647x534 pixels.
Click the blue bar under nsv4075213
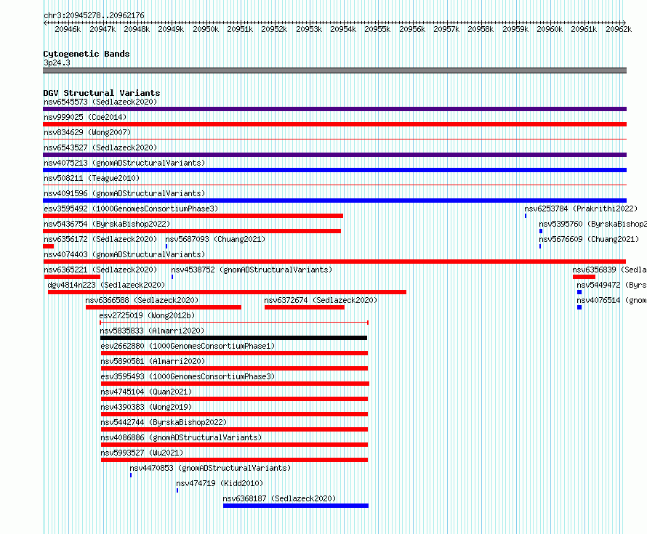[334, 170]
